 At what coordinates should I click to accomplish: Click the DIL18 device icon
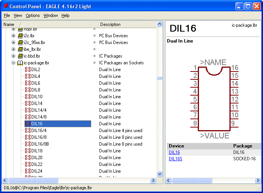pyautogui.click(x=28, y=150)
